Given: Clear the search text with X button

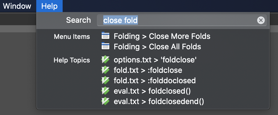Looking at the screenshot, I should click(x=261, y=20).
